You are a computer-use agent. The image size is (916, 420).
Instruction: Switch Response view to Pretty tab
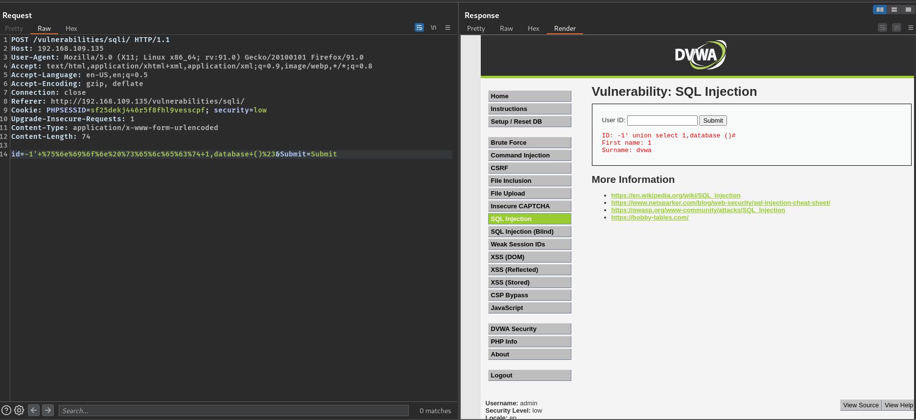[476, 28]
